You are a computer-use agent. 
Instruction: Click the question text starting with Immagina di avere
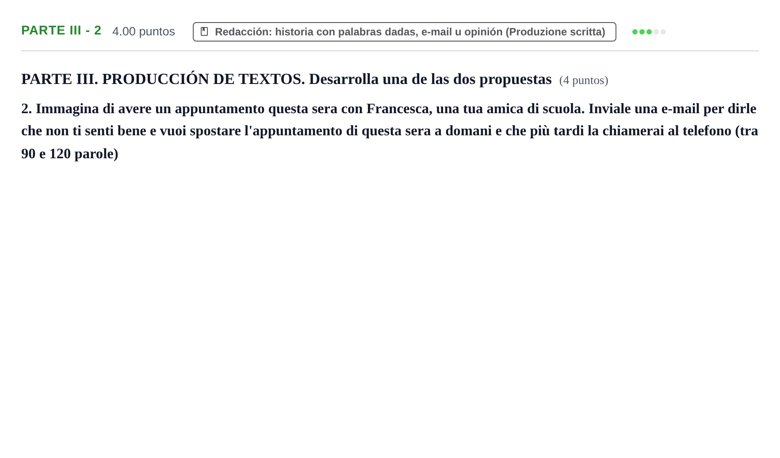pyautogui.click(x=390, y=131)
